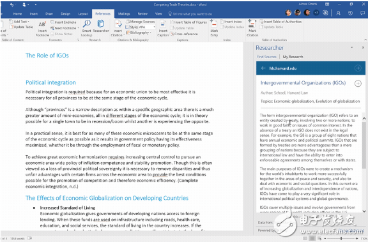
Task: Open version history clock icon
Action: pos(350,13)
